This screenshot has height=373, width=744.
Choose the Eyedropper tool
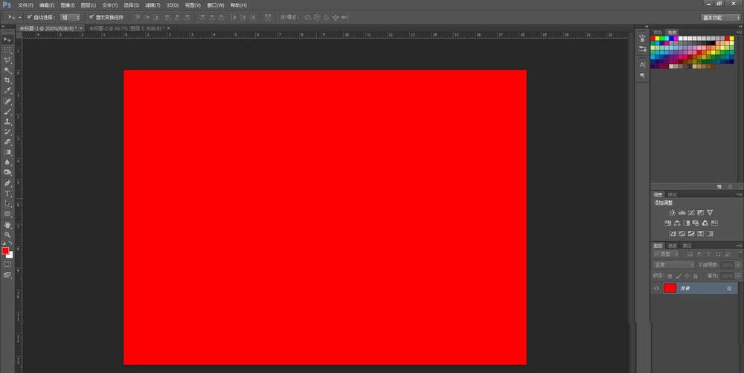[x=7, y=91]
